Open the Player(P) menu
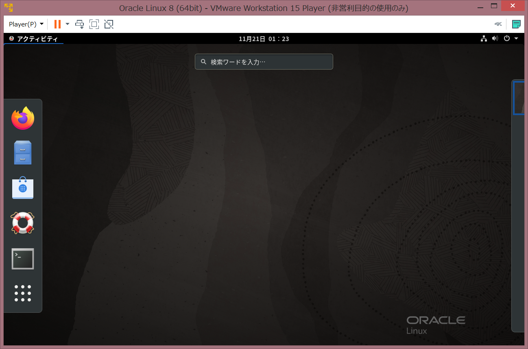 point(26,24)
